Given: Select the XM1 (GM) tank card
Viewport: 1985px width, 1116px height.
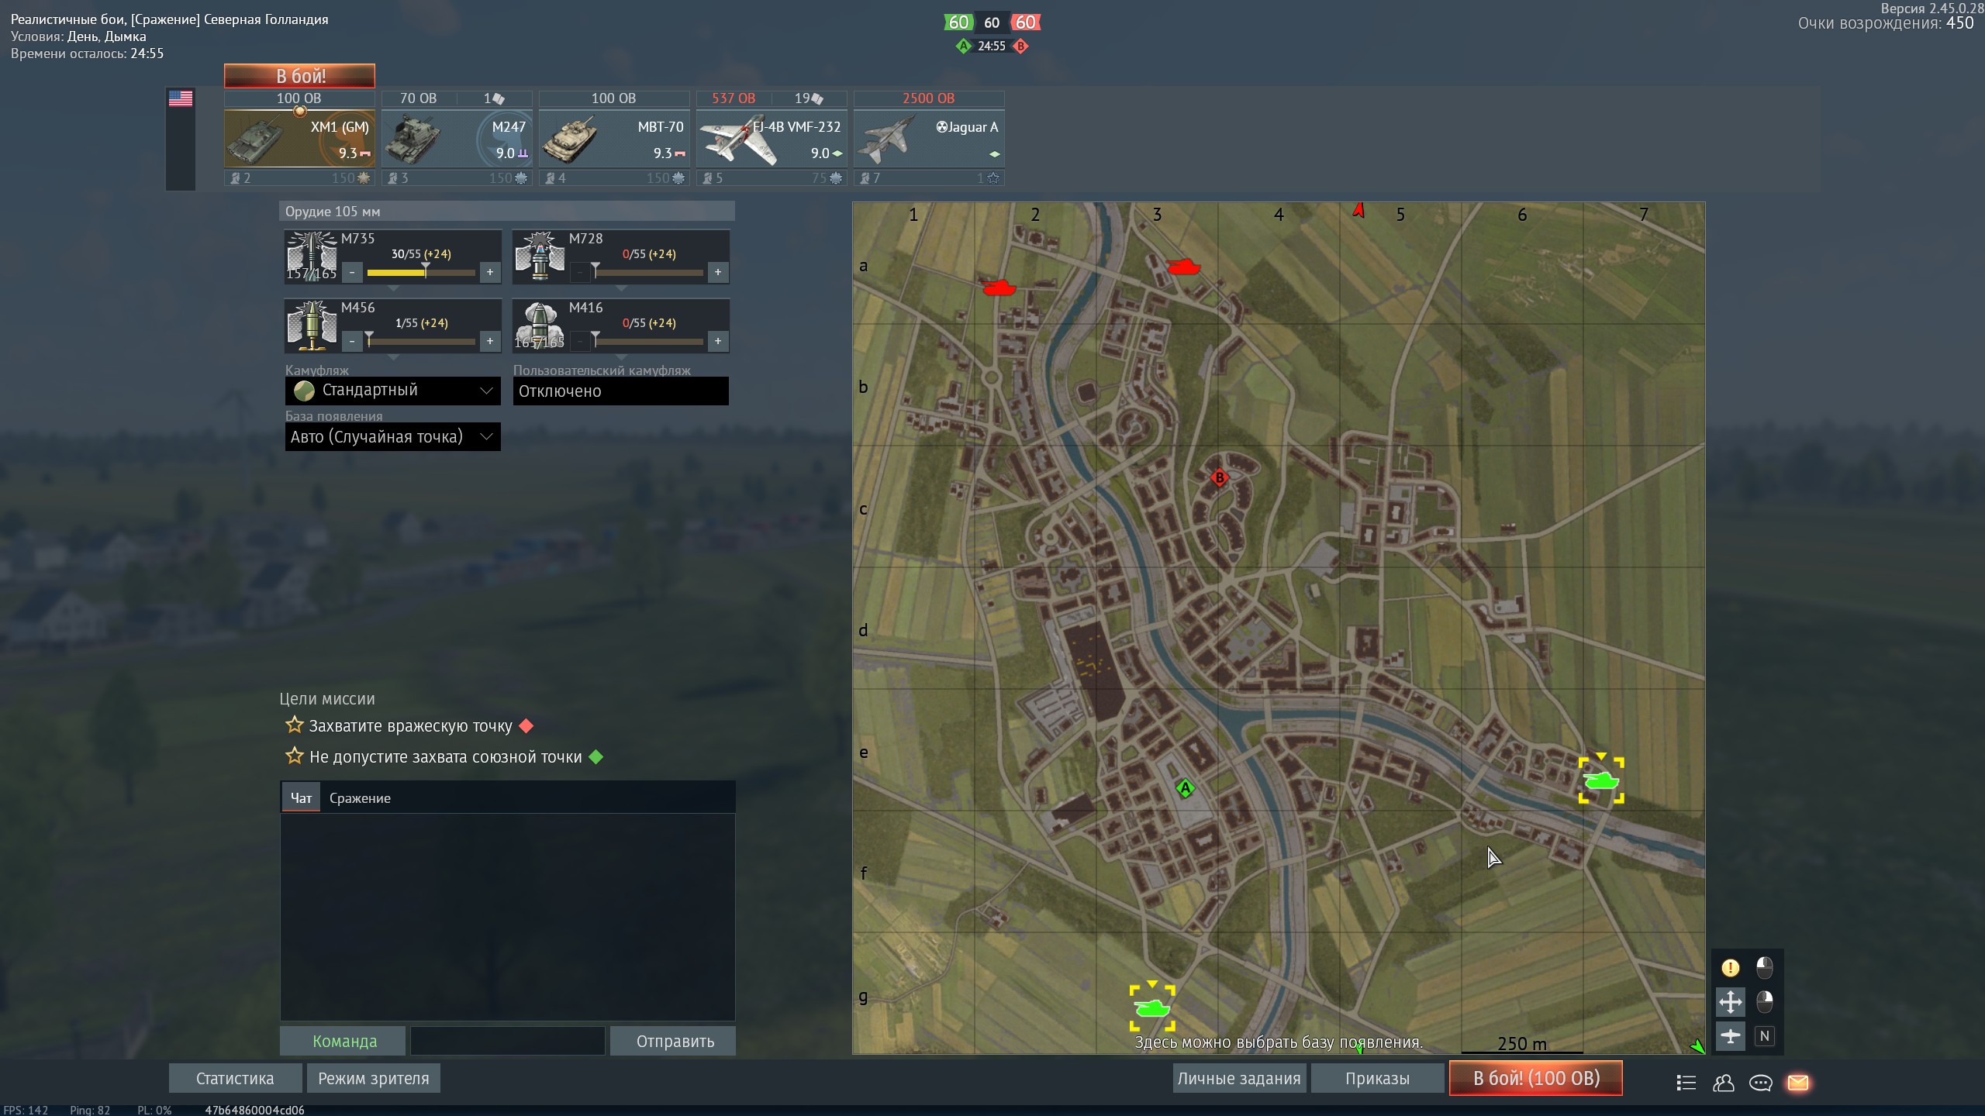Looking at the screenshot, I should pos(299,138).
